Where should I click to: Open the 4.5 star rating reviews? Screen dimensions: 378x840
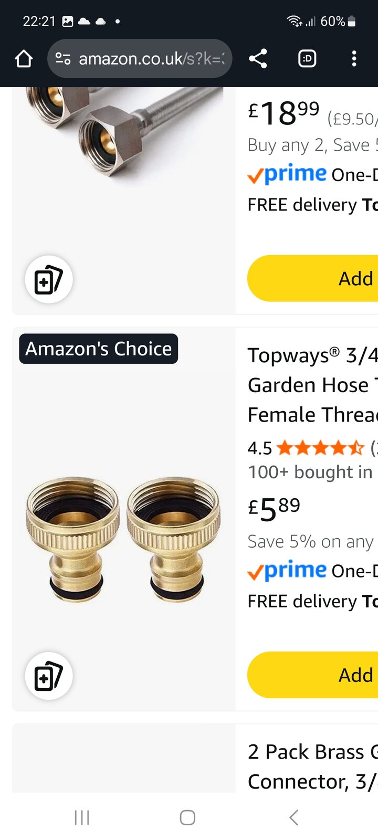(x=319, y=448)
